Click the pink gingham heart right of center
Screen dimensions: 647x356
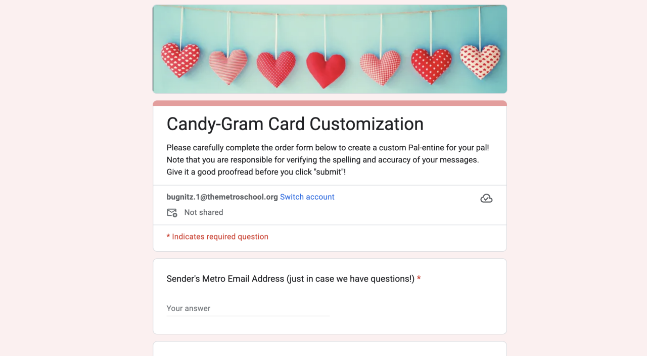[x=380, y=68]
